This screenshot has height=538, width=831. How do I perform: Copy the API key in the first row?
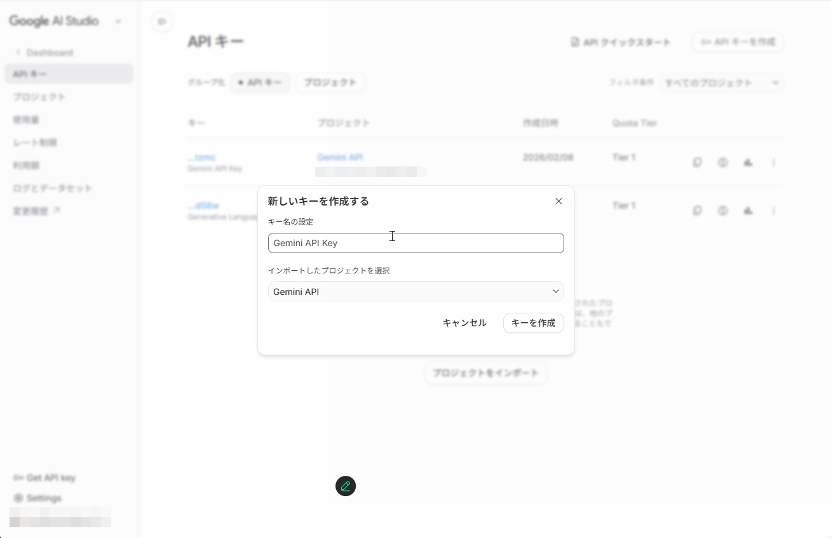pyautogui.click(x=697, y=162)
